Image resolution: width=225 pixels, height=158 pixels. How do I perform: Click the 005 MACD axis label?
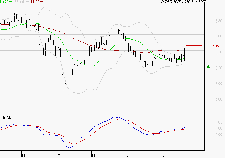pyautogui.click(x=219, y=122)
